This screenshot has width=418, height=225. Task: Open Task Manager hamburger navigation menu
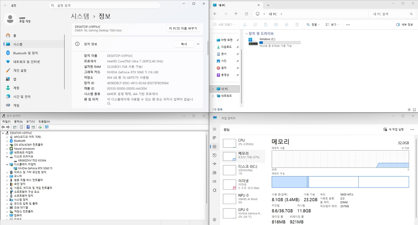tap(214, 129)
